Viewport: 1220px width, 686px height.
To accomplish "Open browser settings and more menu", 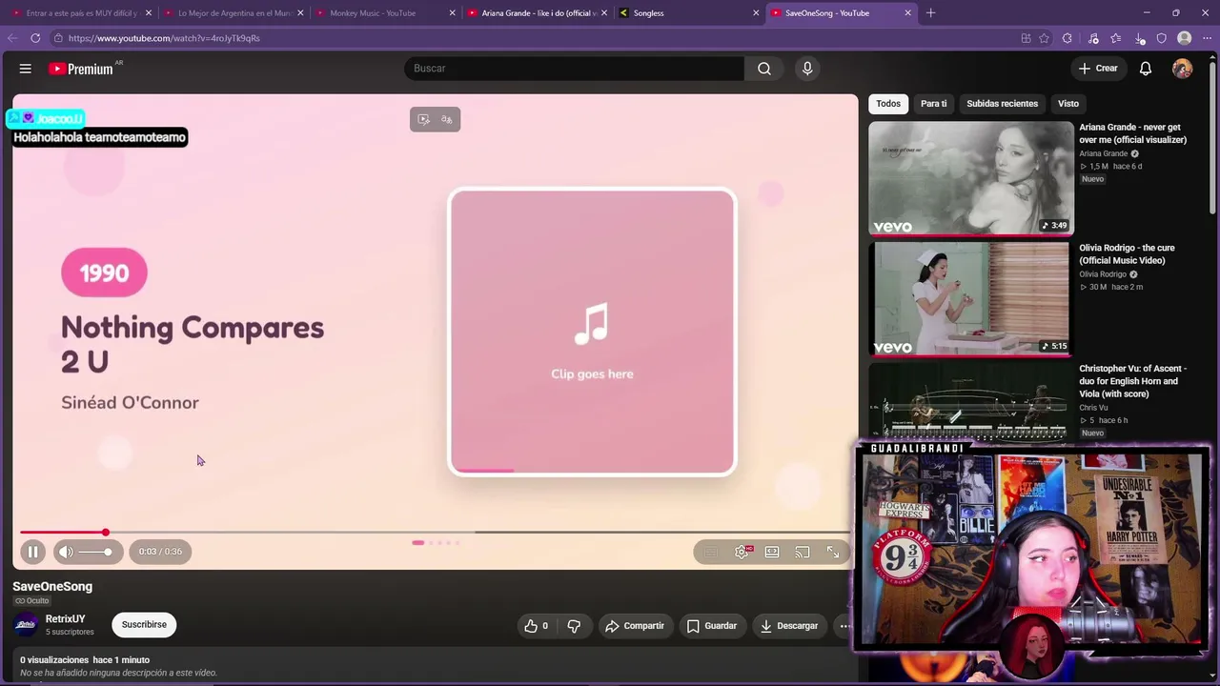I will (x=1209, y=38).
